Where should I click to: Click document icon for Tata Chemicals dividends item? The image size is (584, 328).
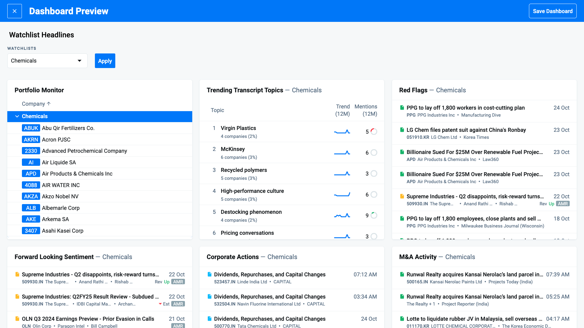[x=210, y=319]
